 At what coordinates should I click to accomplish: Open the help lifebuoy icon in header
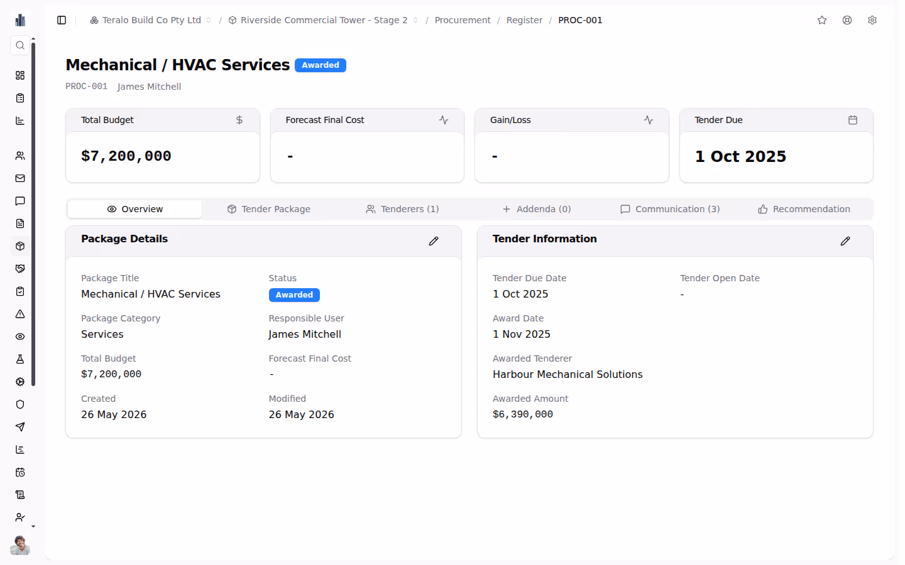point(847,20)
